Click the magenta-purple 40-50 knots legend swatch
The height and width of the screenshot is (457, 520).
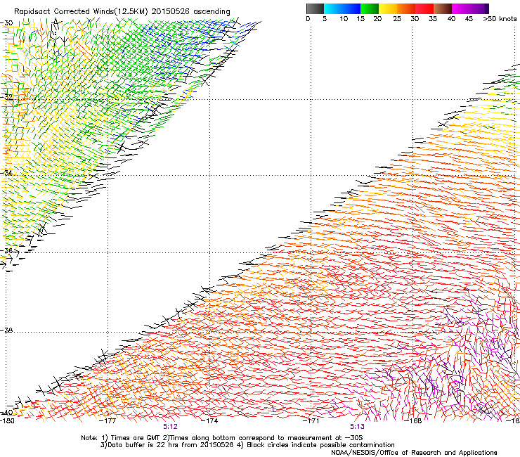tap(470, 8)
